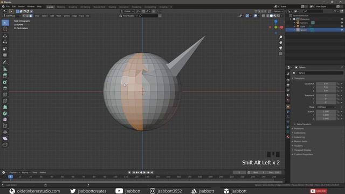
Task: Open the Global transform orientation dropdown
Action: click(x=127, y=11)
